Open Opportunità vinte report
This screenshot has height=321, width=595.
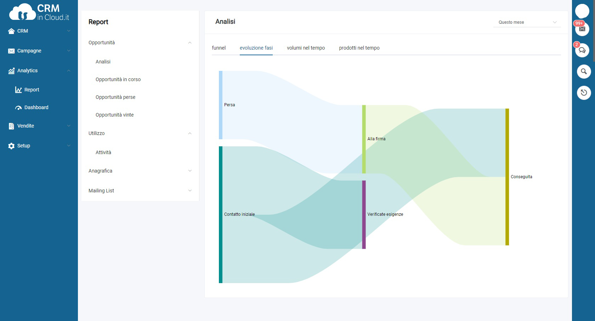[x=114, y=115]
